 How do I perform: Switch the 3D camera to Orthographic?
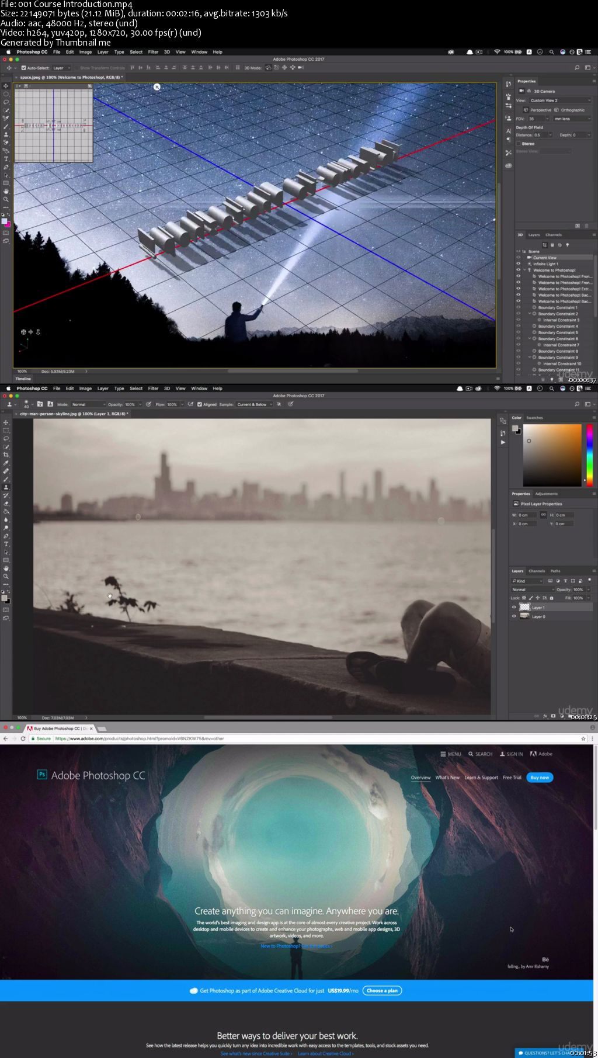569,110
